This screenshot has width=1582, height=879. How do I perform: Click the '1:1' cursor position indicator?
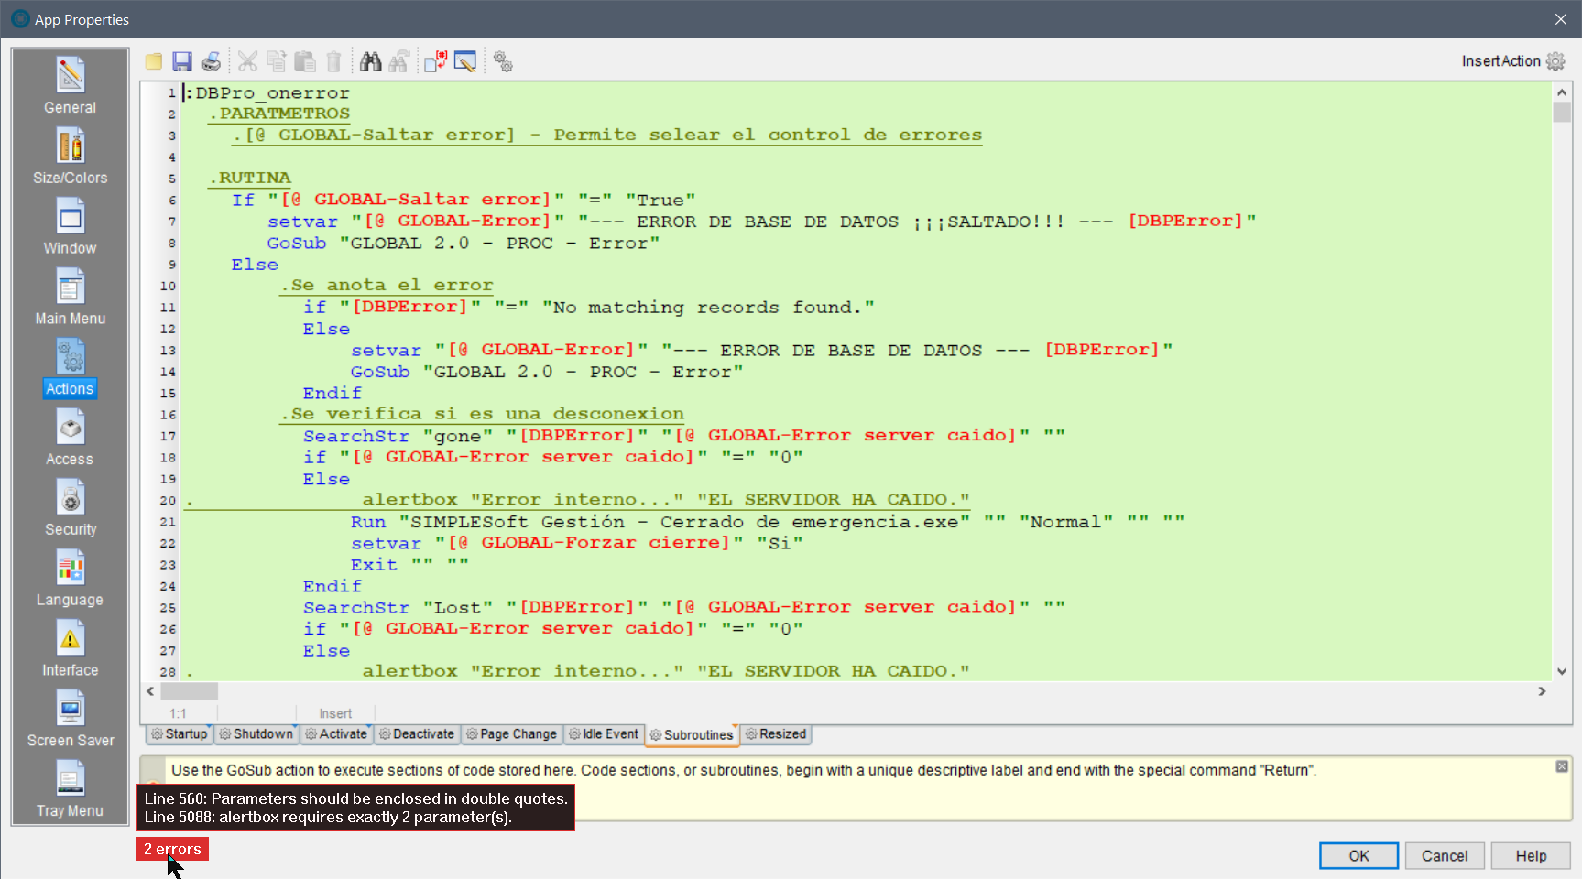tap(178, 713)
